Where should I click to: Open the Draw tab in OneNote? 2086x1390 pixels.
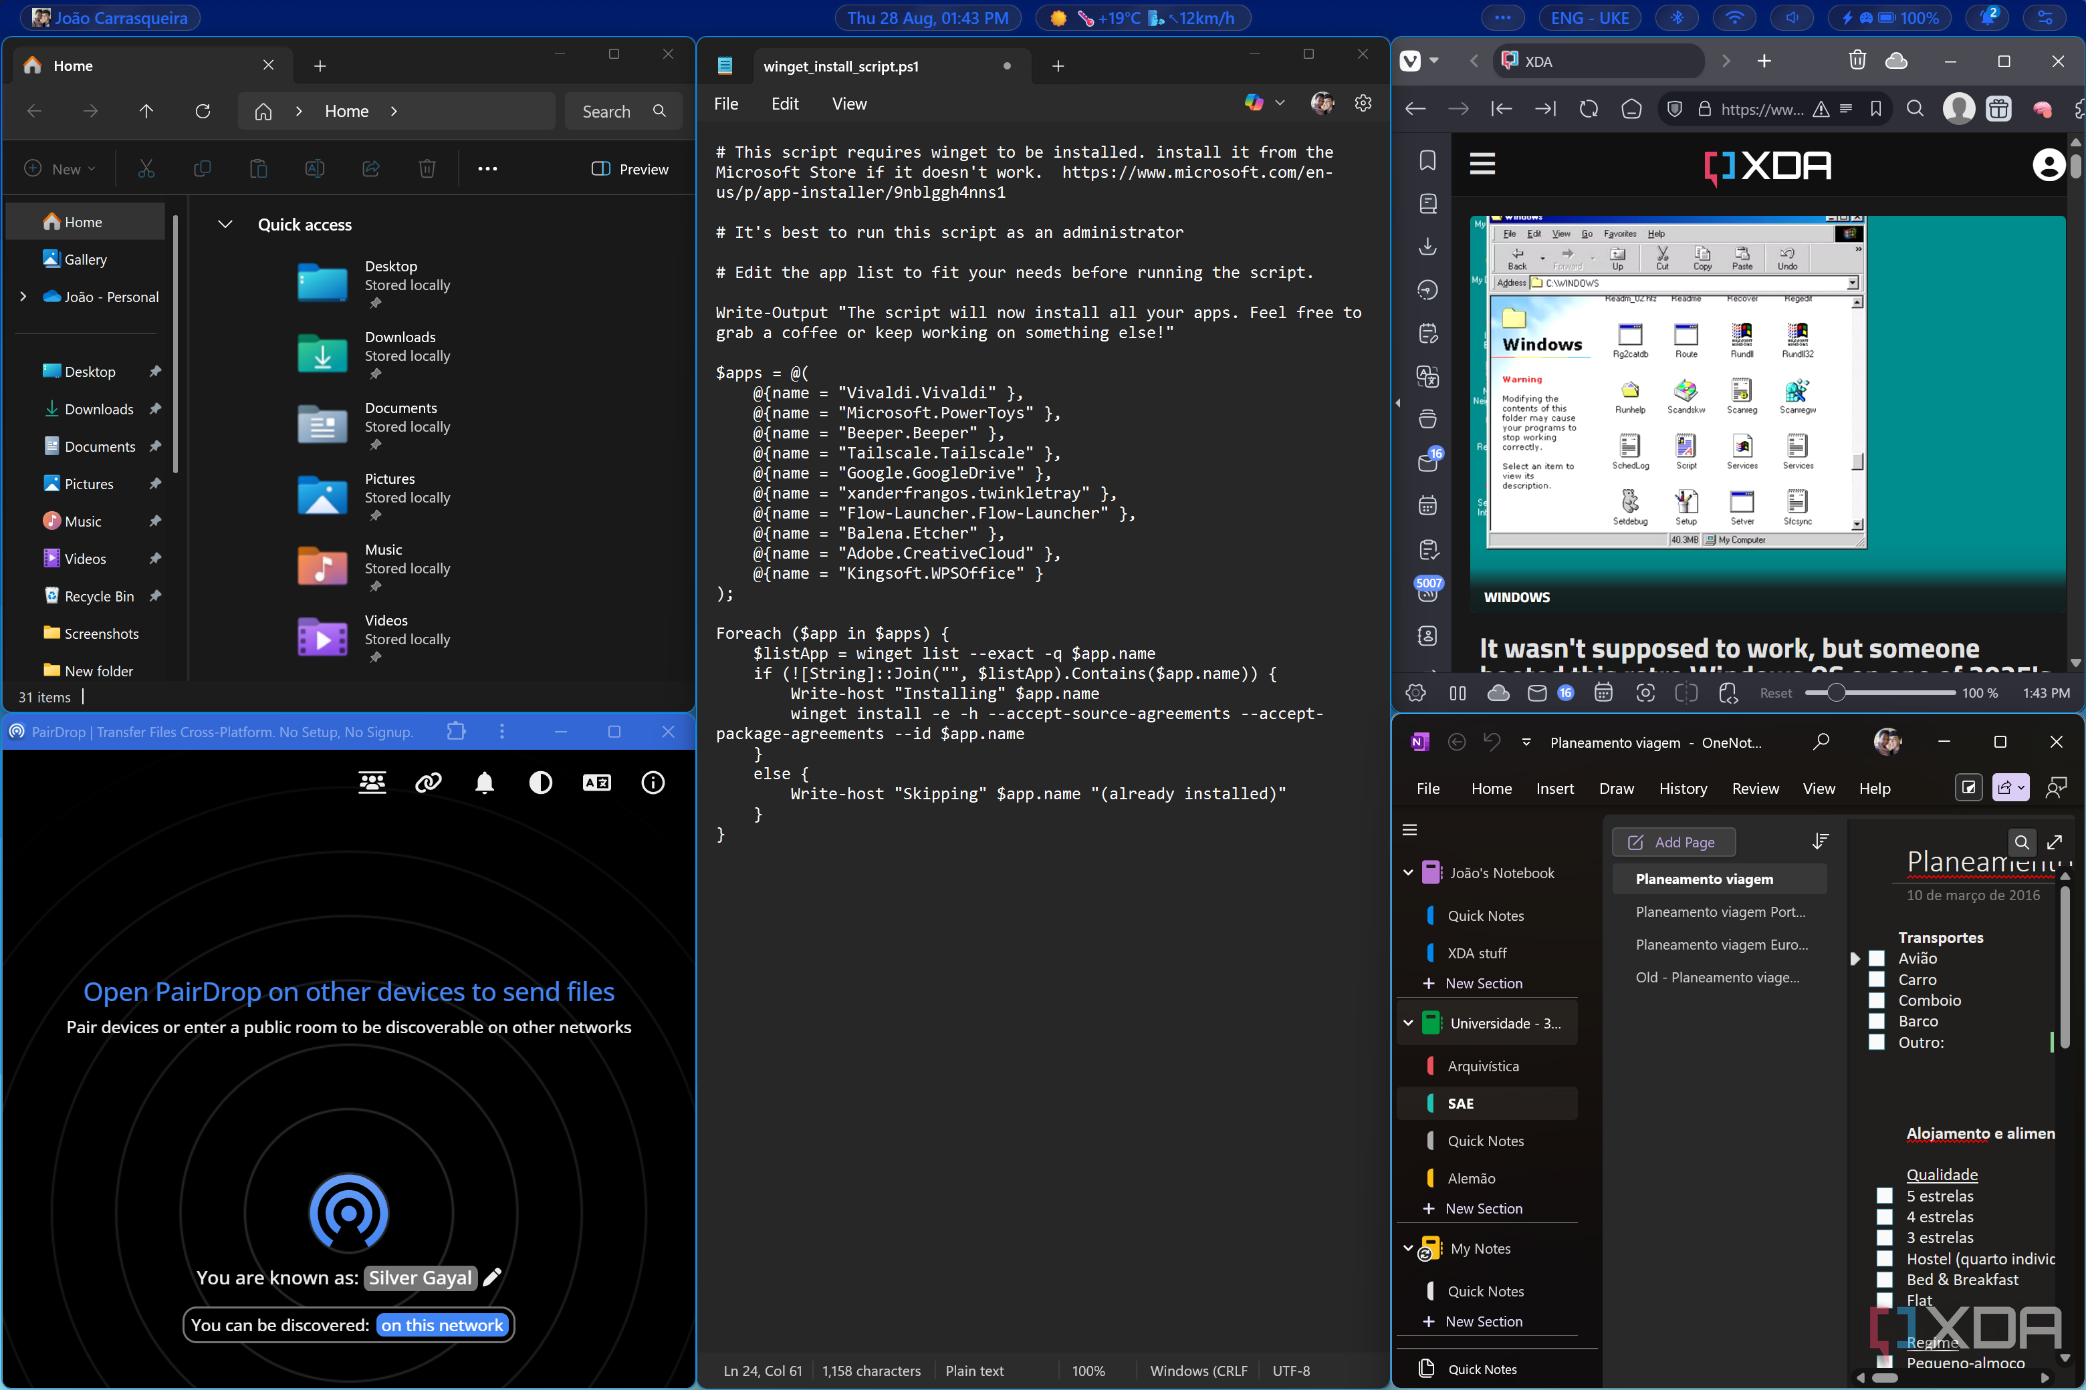coord(1616,788)
